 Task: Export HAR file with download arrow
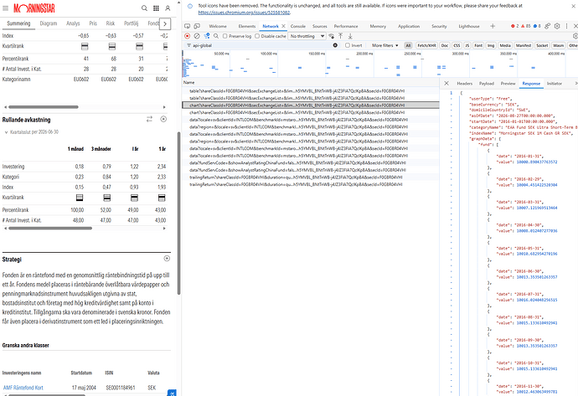(350, 36)
